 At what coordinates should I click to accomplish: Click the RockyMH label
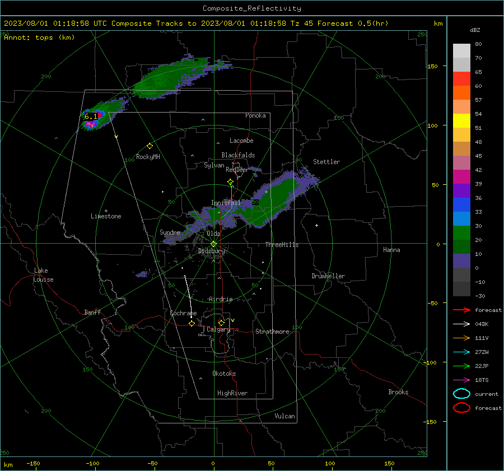(148, 157)
